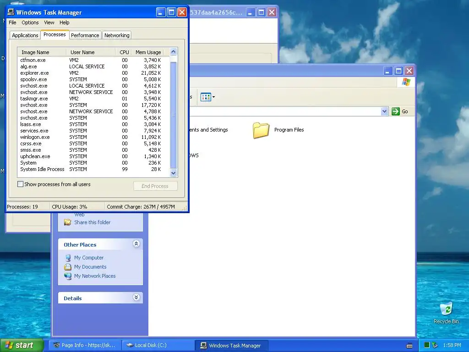Viewport: 469px width, 352px height.
Task: Open the Views dropdown arrow in Explorer
Action: coord(213,97)
